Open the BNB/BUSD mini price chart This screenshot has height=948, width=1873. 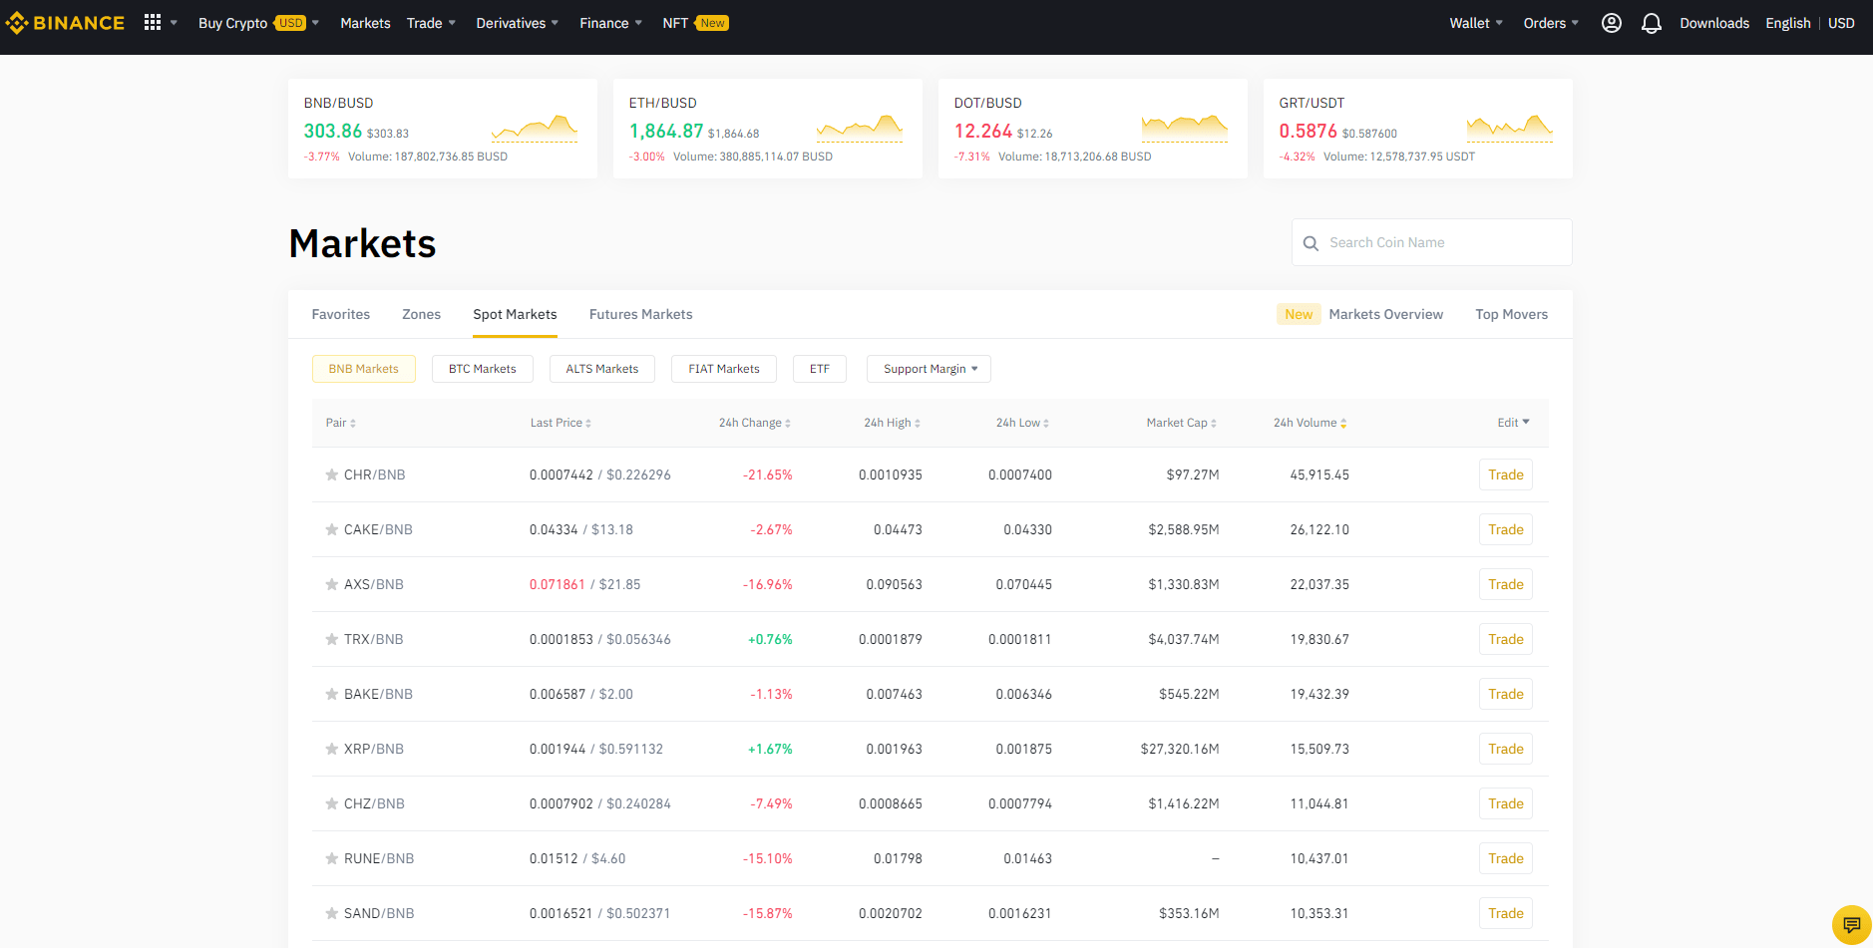(535, 129)
